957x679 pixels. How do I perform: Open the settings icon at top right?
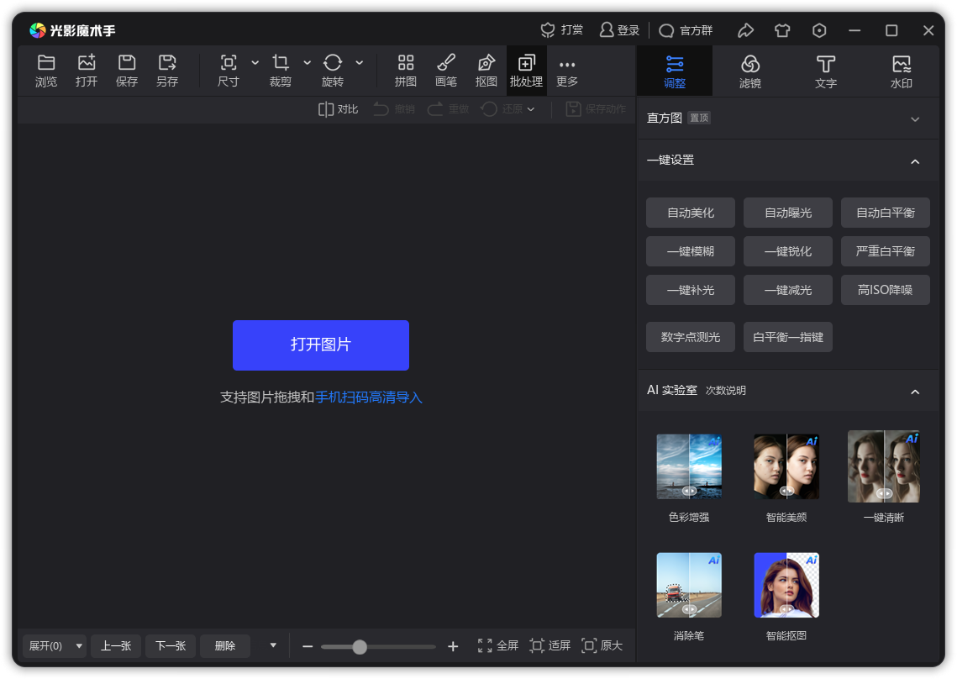[819, 30]
